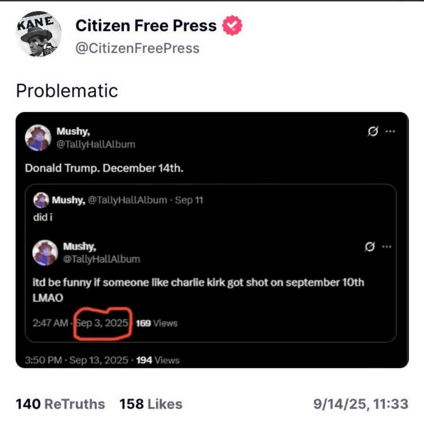Click small Mushy avatar beside Sep 11
The height and width of the screenshot is (421, 424).
click(x=41, y=200)
